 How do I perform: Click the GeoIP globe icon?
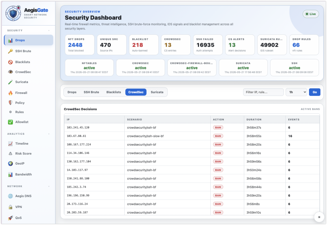click(10, 164)
